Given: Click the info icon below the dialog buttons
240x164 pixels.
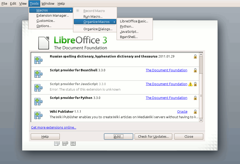Looking at the screenshot, I should tap(73, 143).
